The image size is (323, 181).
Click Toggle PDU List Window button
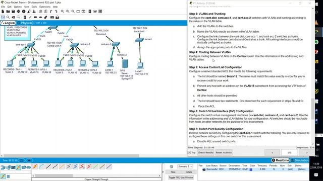[x=181, y=177]
